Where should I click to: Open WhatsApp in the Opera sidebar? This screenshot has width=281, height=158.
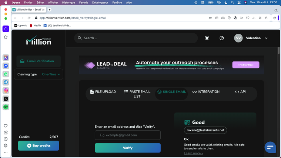(6, 74)
